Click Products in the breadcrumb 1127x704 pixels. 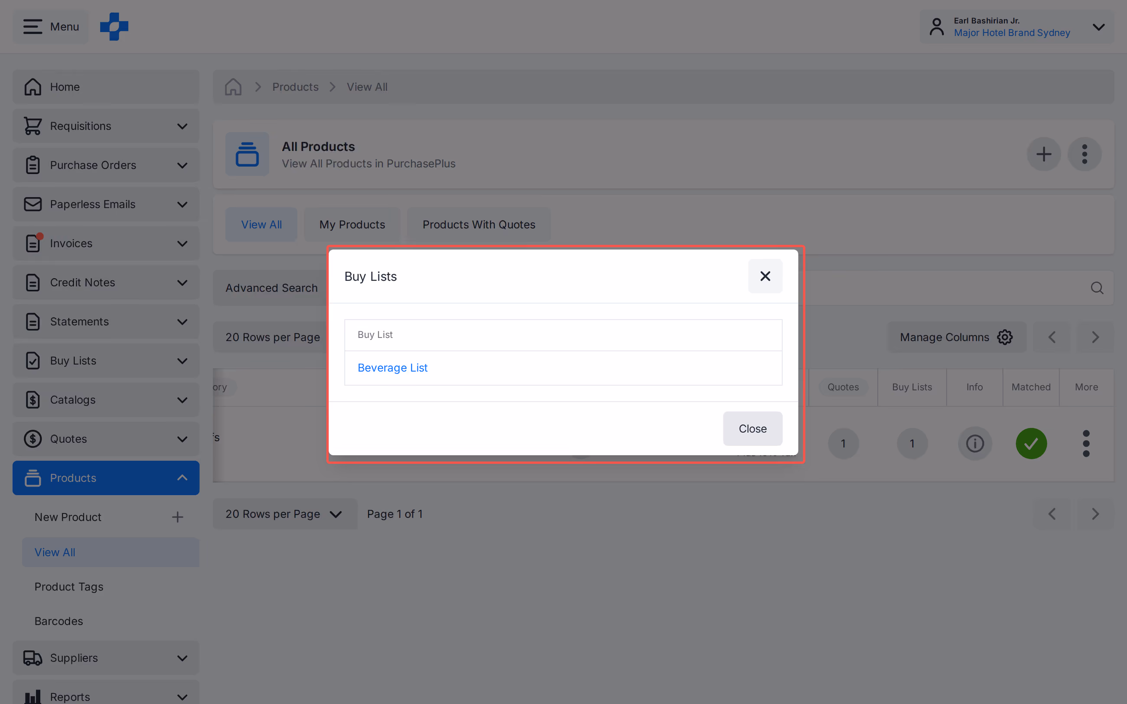coord(295,87)
